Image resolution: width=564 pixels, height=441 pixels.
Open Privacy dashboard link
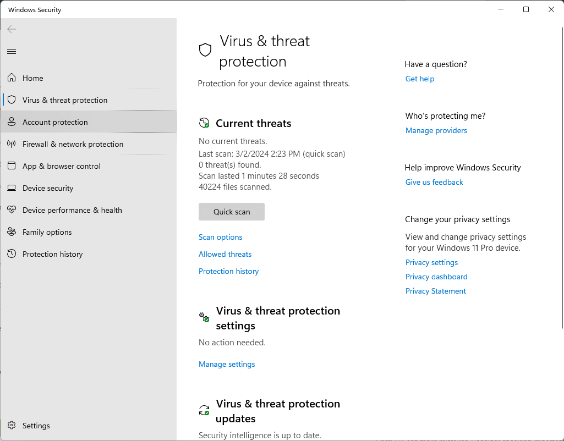pyautogui.click(x=436, y=277)
